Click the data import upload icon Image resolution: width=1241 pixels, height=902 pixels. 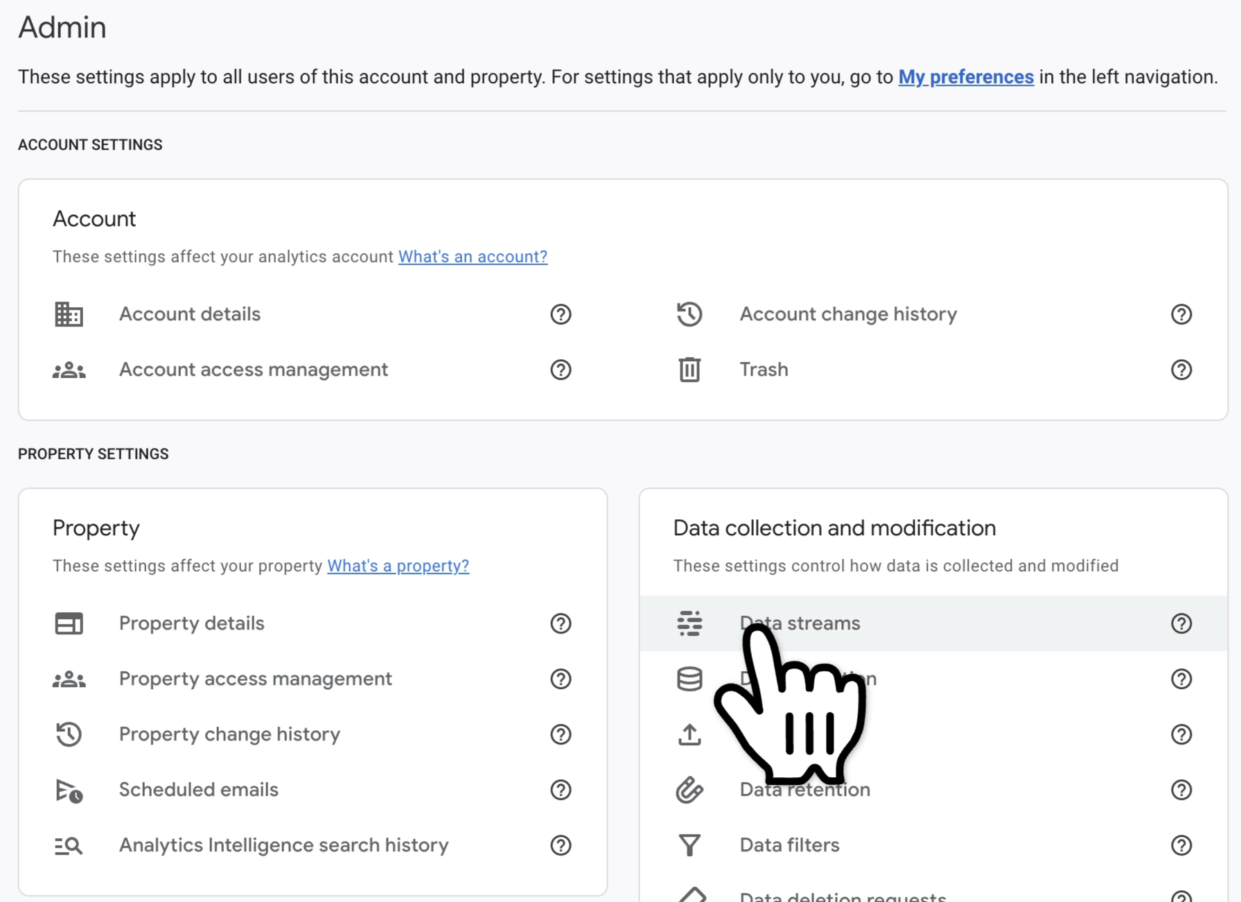(689, 734)
